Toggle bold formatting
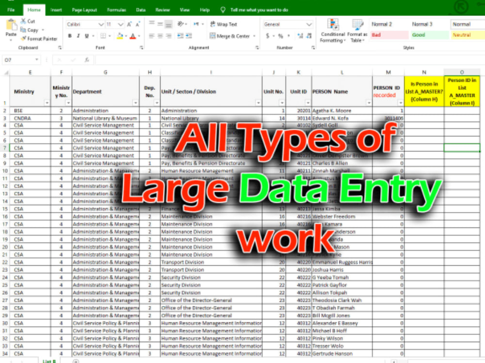Image resolution: width=485 pixels, height=363 pixels. [x=71, y=35]
